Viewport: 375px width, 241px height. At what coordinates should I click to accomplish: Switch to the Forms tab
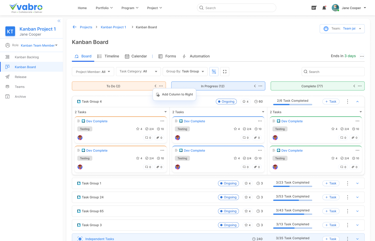click(167, 56)
